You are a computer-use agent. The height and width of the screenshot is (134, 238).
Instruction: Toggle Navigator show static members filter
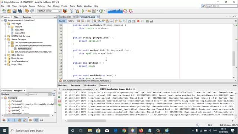[15, 120]
